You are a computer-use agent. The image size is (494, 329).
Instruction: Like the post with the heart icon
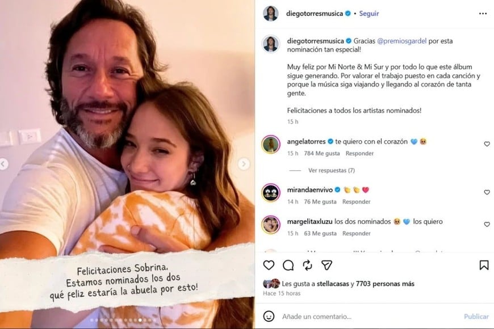(x=269, y=265)
